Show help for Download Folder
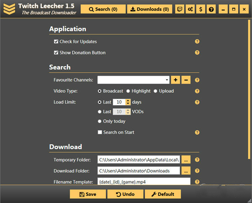The height and width of the screenshot is (203, 252). click(x=197, y=171)
